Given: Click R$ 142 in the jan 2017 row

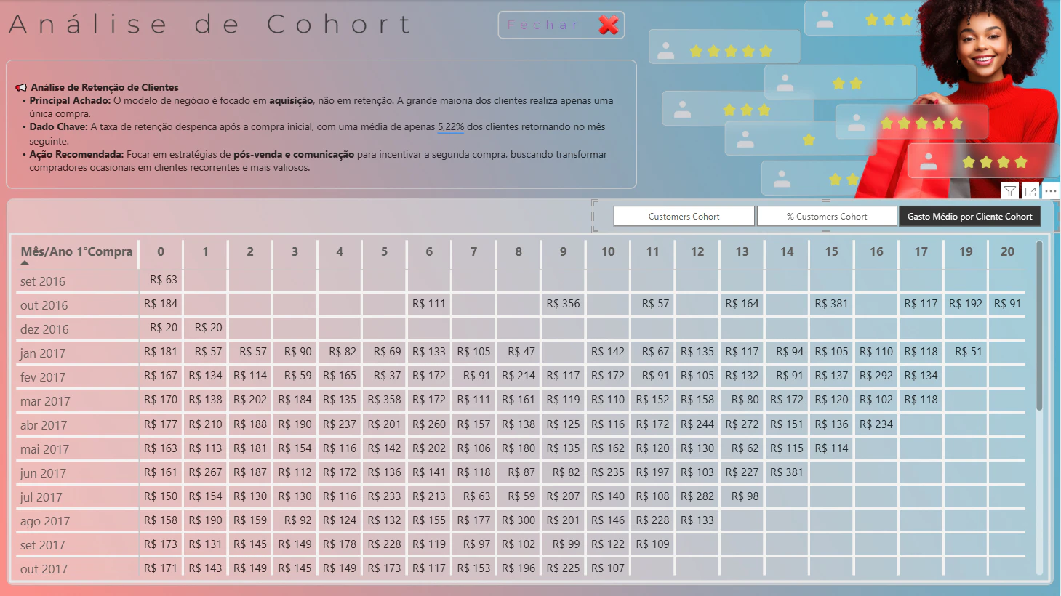Looking at the screenshot, I should (x=608, y=352).
